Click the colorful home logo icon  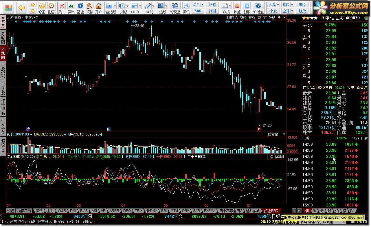point(9,8)
